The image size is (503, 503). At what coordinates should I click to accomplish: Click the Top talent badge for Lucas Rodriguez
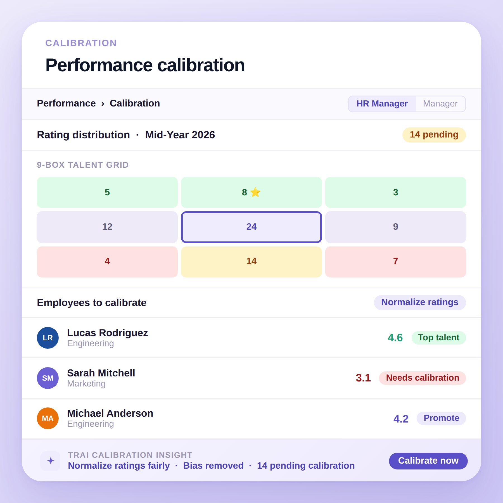click(x=438, y=338)
